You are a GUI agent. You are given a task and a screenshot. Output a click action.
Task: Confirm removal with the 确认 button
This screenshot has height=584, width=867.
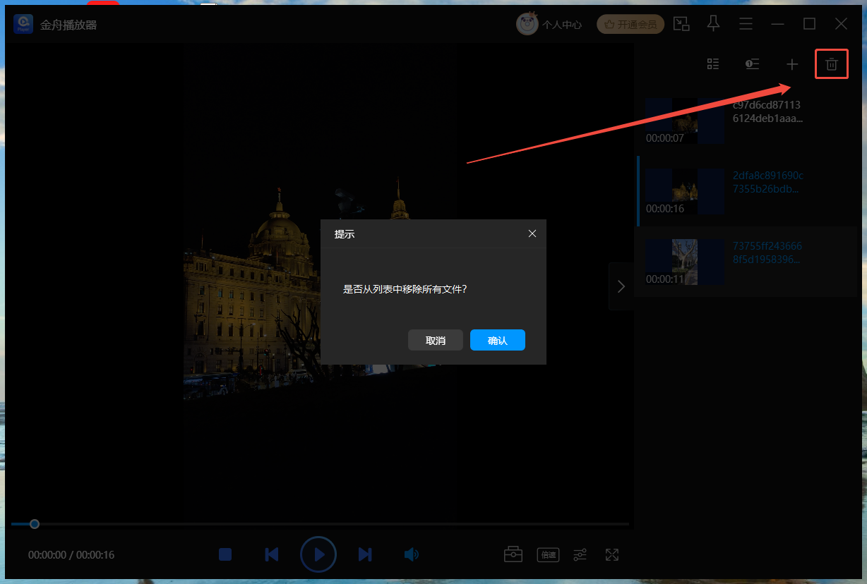coord(498,340)
